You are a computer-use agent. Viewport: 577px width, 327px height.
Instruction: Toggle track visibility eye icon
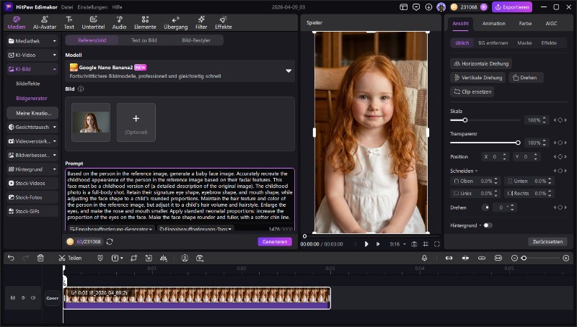(22, 297)
